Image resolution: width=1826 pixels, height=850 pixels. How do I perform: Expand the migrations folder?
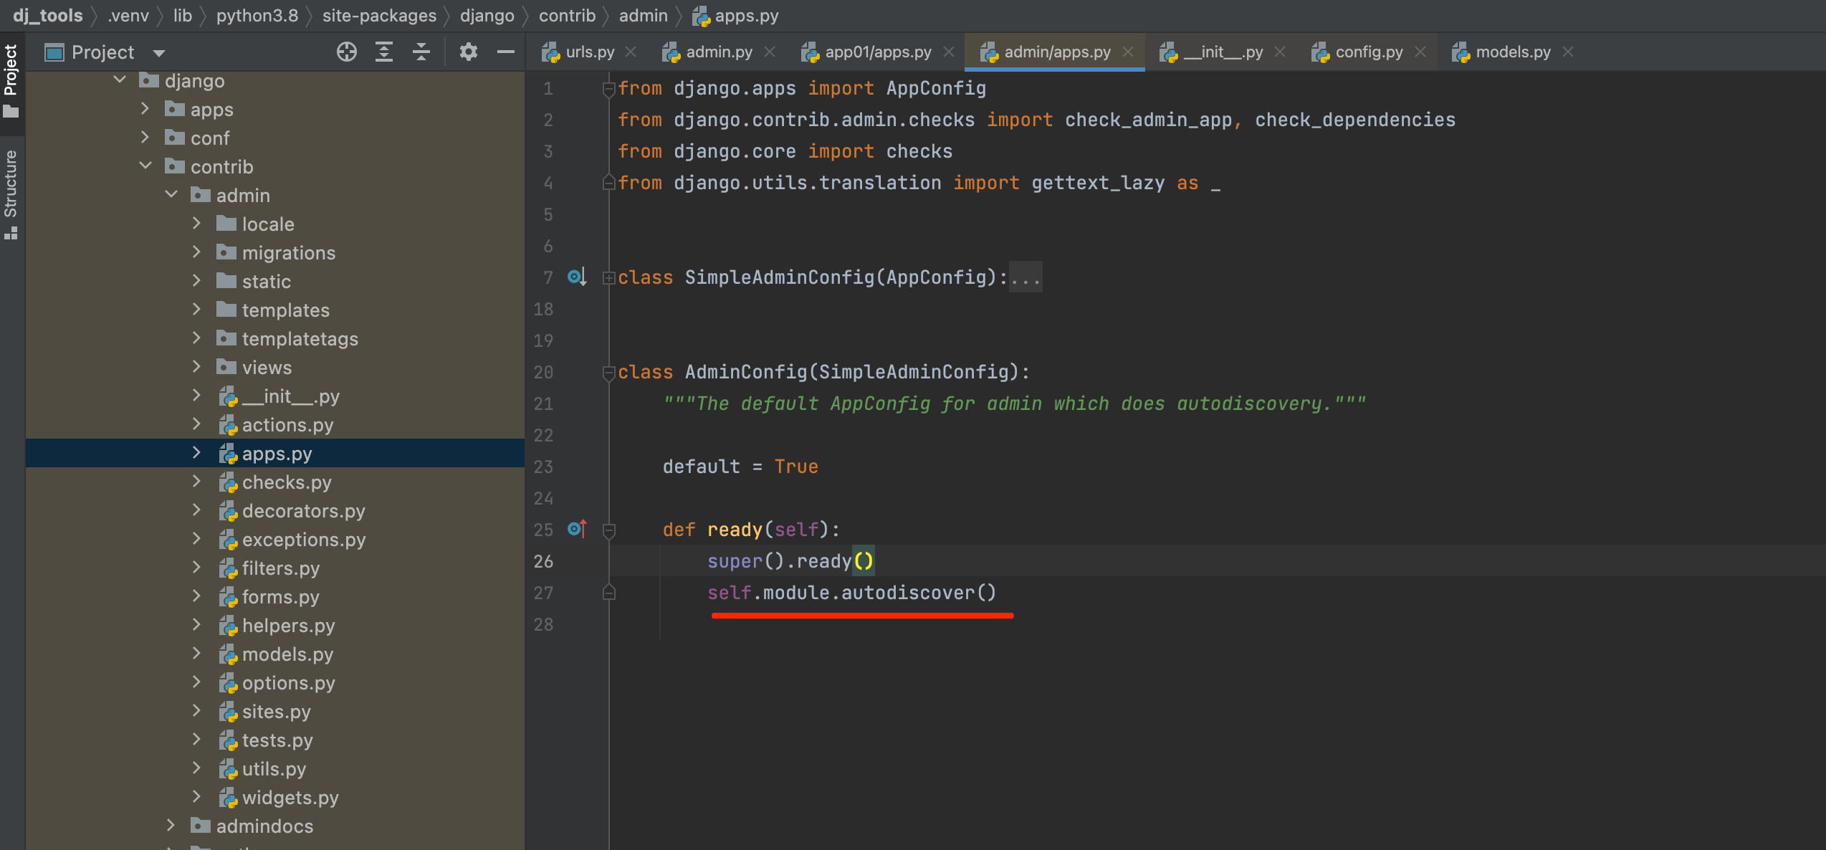pyautogui.click(x=197, y=252)
